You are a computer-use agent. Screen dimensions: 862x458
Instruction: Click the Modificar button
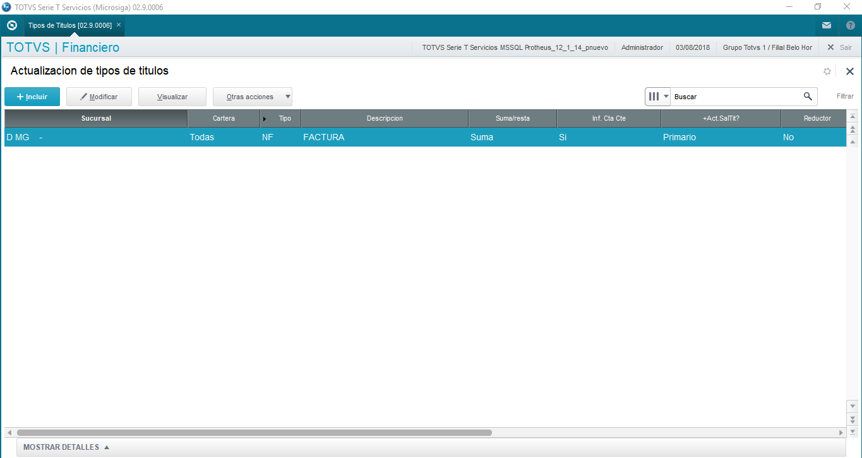(x=99, y=97)
